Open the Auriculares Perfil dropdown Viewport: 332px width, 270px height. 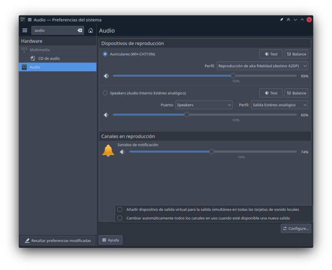point(262,66)
